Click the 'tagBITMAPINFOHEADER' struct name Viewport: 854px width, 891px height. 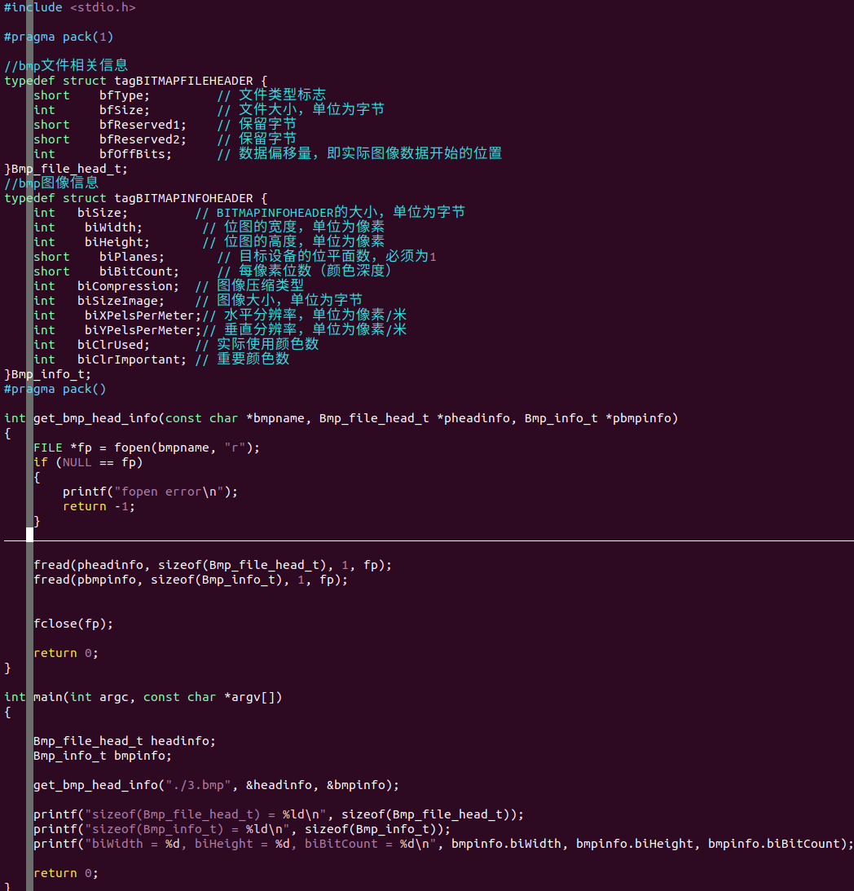[x=183, y=198]
